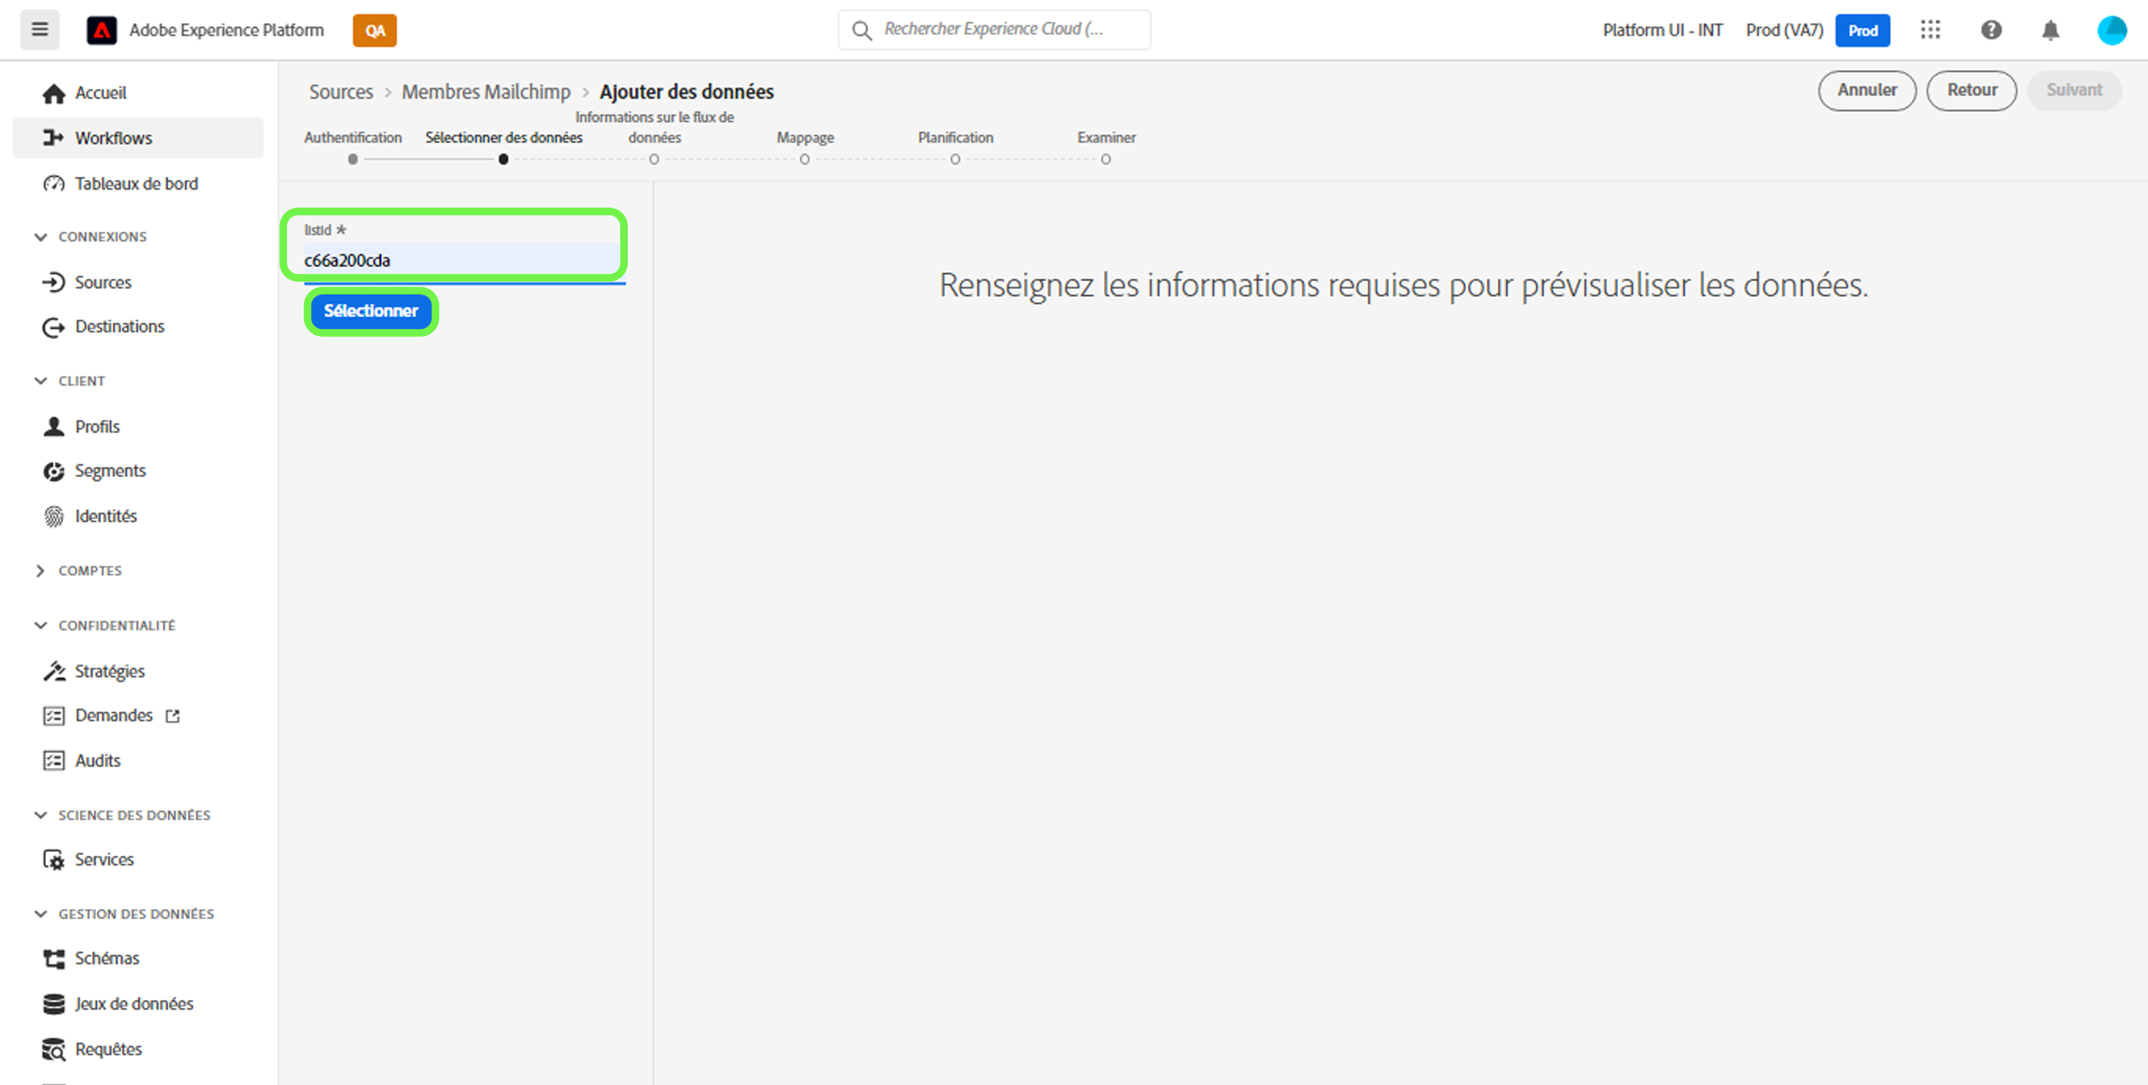Click Membres Mailchimp breadcrumb link

coord(485,91)
